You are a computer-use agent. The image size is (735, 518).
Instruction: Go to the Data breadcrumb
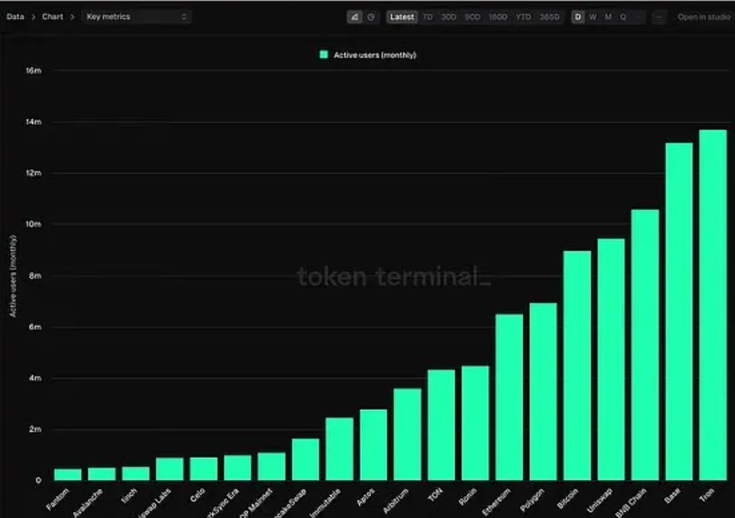[15, 17]
